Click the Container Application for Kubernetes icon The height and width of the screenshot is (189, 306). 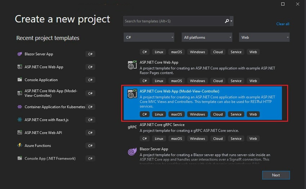(x=19, y=107)
